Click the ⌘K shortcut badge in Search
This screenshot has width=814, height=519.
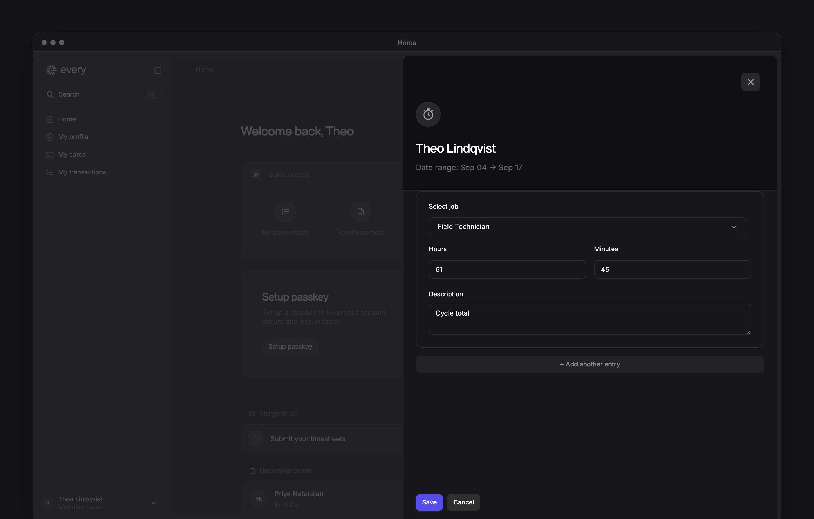pyautogui.click(x=151, y=94)
